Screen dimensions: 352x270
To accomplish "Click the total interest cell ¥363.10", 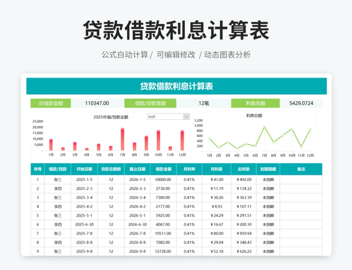I will (244, 198).
